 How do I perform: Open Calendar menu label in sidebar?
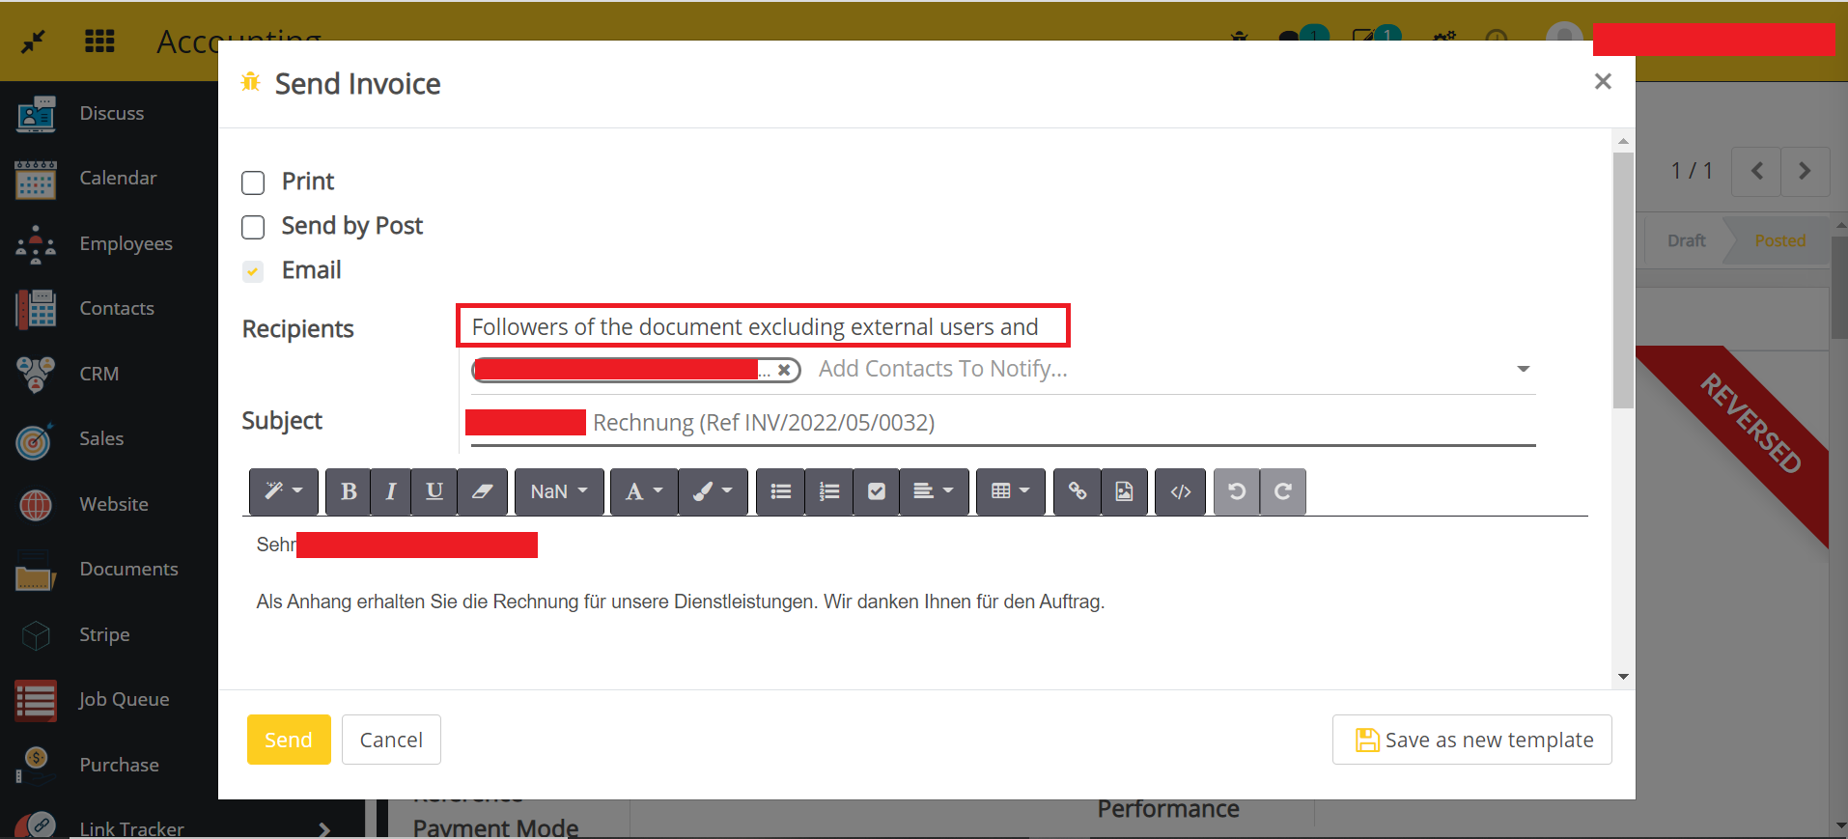[x=118, y=179]
